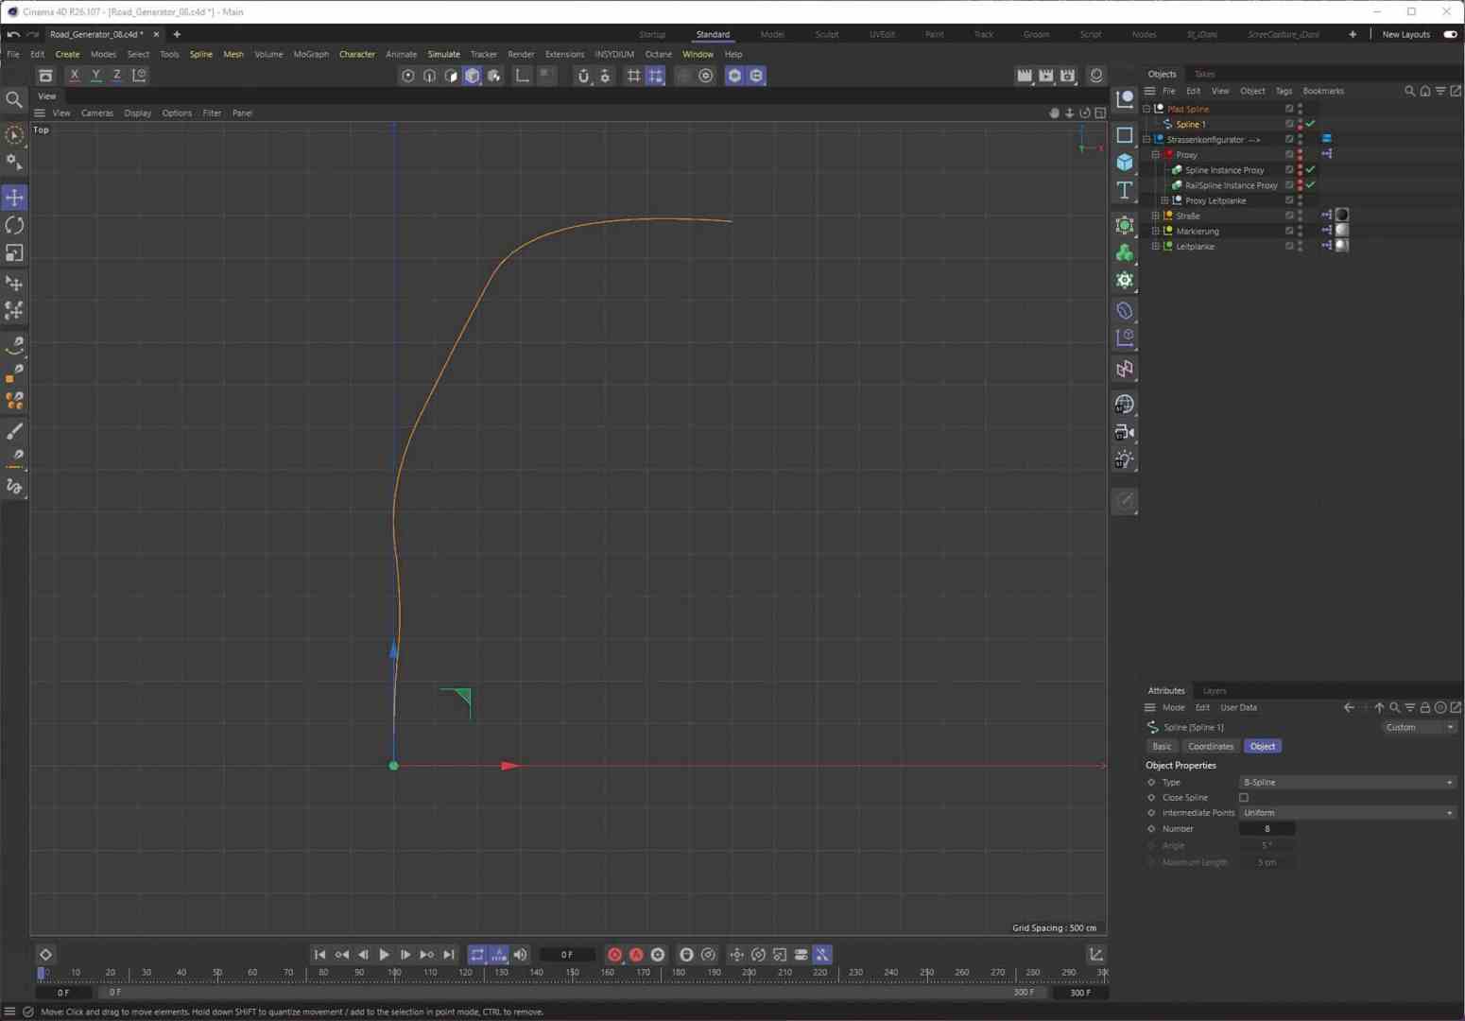Image resolution: width=1465 pixels, height=1021 pixels.
Task: Select the Leitplanke object in the Object Manager
Action: [x=1195, y=246]
